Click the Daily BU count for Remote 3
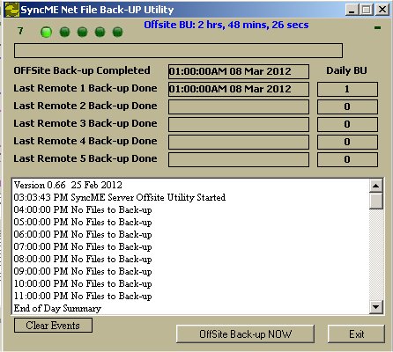 pos(347,124)
